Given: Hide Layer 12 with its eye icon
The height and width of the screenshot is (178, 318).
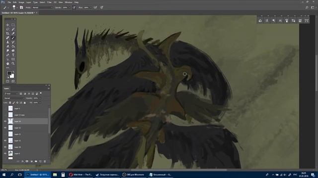Looking at the screenshot, I should pyautogui.click(x=5, y=128).
